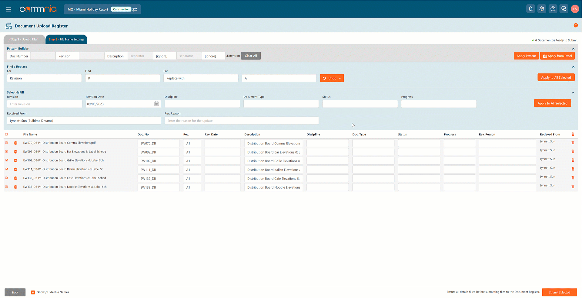Click the N status badge for EW070_DB
582x298 pixels.
pos(15,143)
